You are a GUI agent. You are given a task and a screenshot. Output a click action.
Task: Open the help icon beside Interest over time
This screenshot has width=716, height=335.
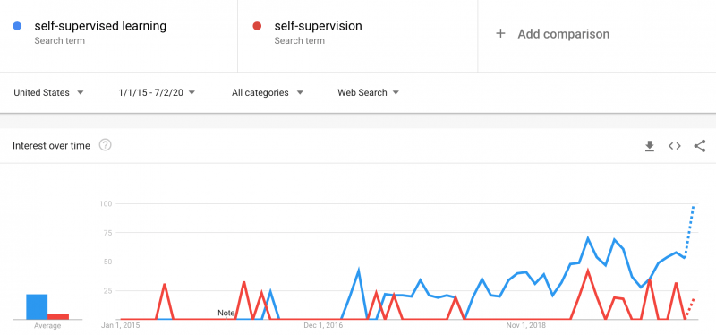pyautogui.click(x=106, y=145)
